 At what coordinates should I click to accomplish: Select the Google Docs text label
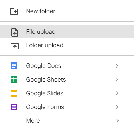[43, 66]
